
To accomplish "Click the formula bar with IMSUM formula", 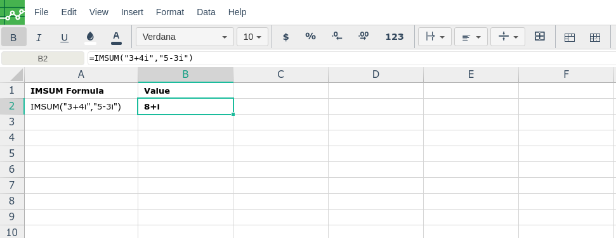I will pyautogui.click(x=351, y=58).
